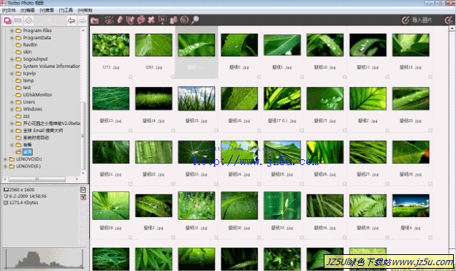The image size is (456, 271).
Task: Click the pink folder browse icon in toolbar
Action: click(94, 20)
